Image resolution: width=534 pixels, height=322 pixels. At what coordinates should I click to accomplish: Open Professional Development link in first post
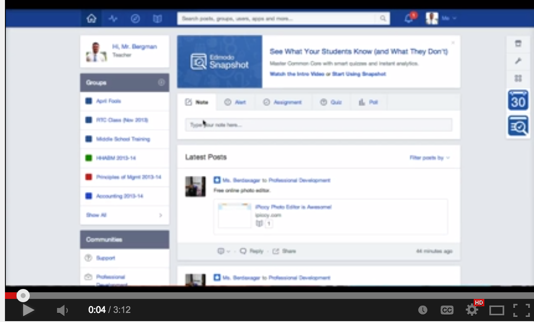coord(299,180)
